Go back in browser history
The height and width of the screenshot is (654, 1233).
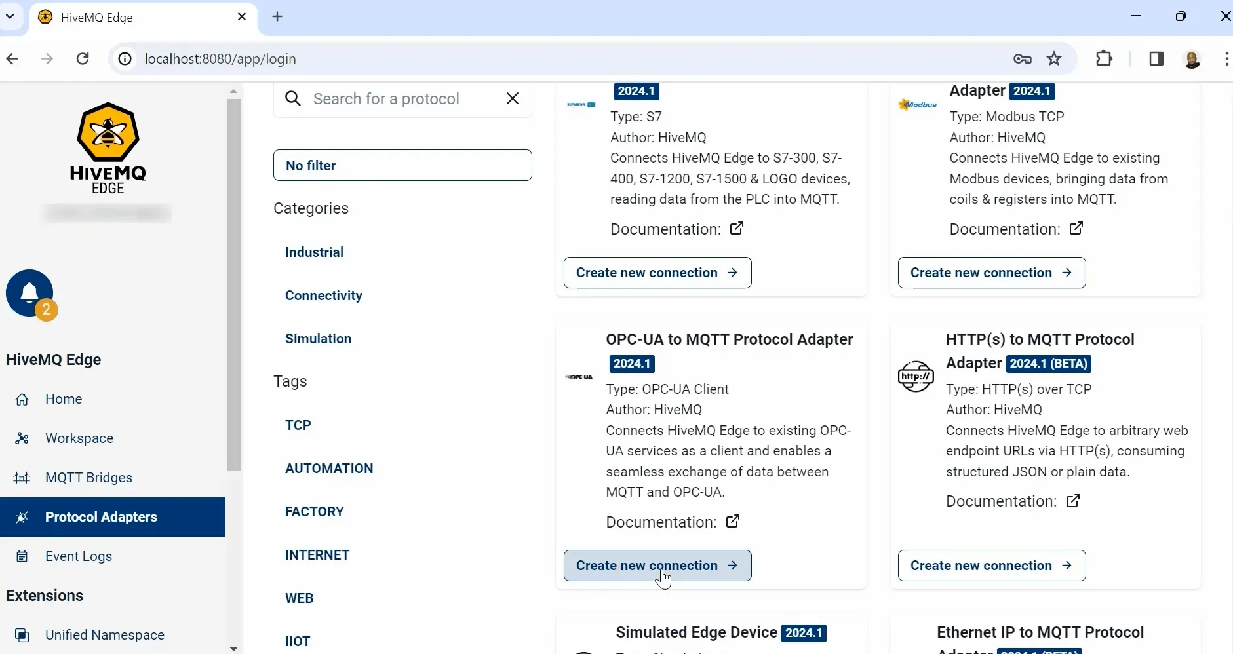pyautogui.click(x=12, y=59)
